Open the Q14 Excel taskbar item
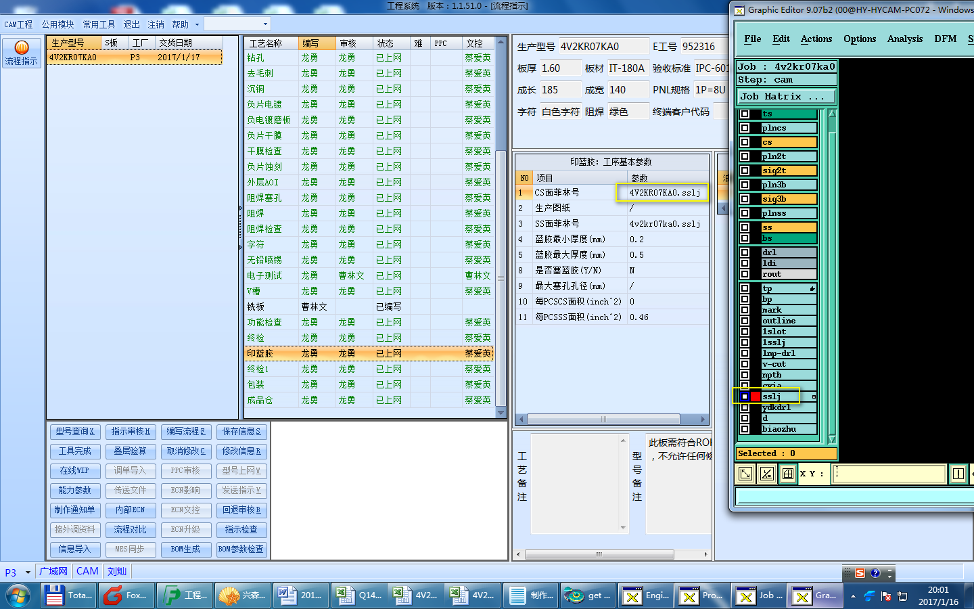 coord(358,595)
